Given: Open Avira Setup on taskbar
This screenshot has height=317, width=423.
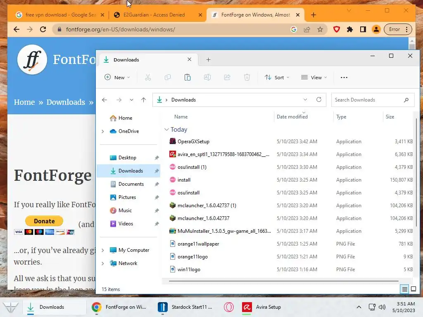Looking at the screenshot, I should click(261, 307).
